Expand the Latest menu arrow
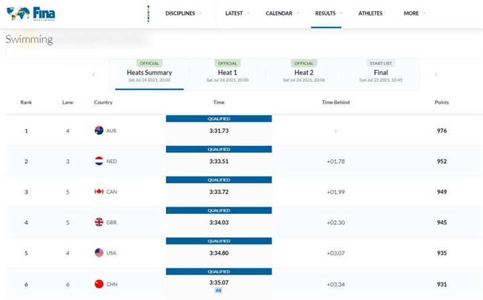Screen dimensions: 483x300 tap(248, 13)
